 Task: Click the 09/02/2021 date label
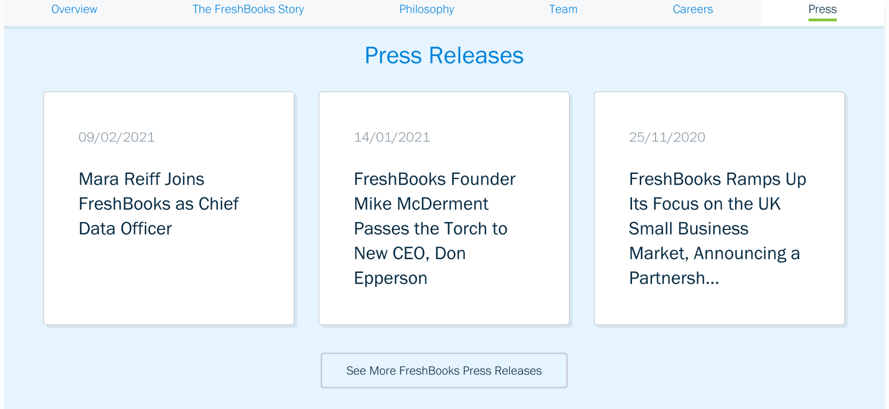coord(116,137)
